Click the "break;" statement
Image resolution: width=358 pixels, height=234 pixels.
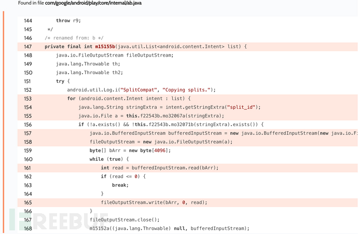click(120, 185)
